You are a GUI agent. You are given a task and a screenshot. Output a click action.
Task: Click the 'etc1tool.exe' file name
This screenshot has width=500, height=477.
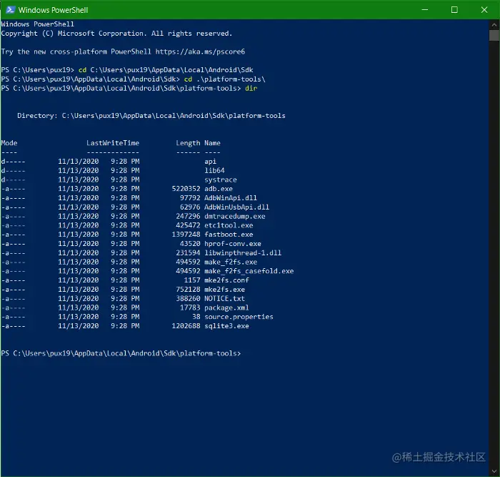click(229, 225)
